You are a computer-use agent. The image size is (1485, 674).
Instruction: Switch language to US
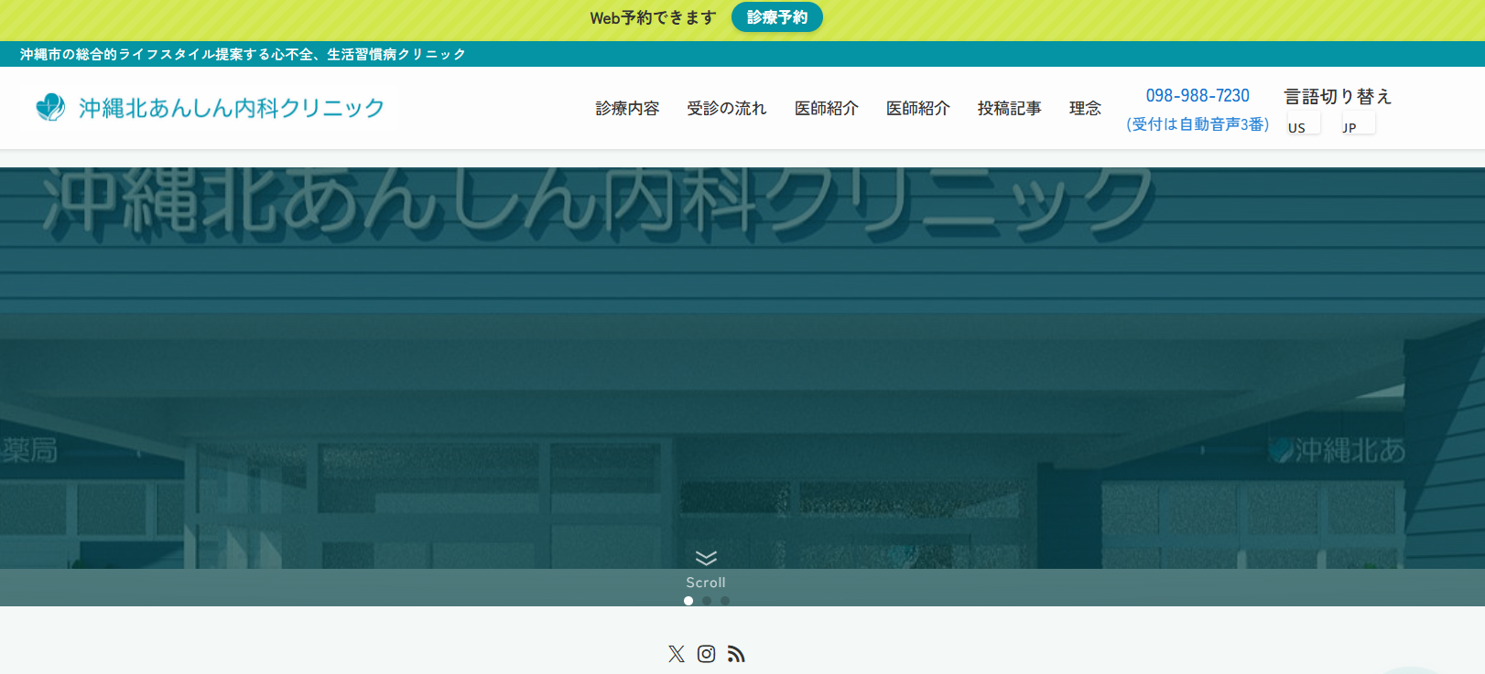pyautogui.click(x=1304, y=123)
